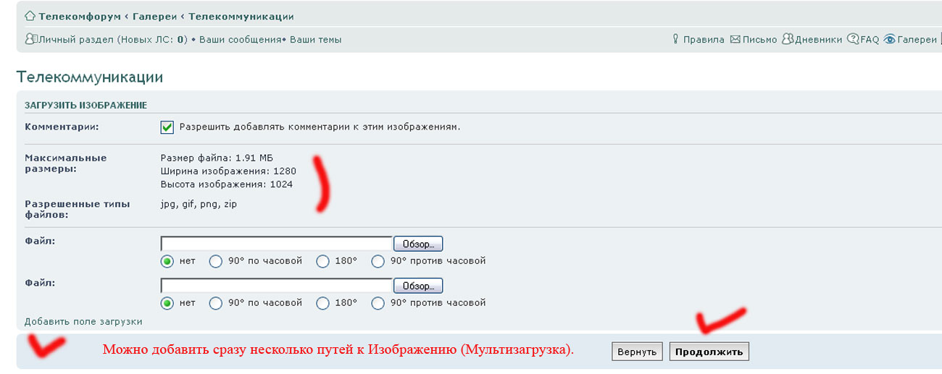Image resolution: width=942 pixels, height=374 pixels.
Task: Click the FAQ question mark icon
Action: coord(853,40)
